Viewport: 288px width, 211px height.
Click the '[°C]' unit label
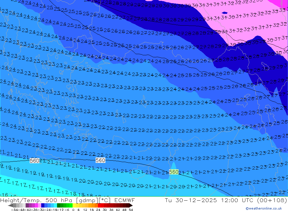(105, 200)
